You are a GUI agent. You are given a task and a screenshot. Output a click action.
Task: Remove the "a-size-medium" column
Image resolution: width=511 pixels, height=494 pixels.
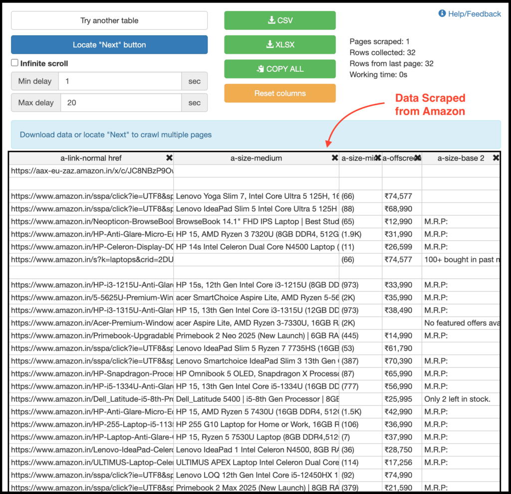(334, 158)
